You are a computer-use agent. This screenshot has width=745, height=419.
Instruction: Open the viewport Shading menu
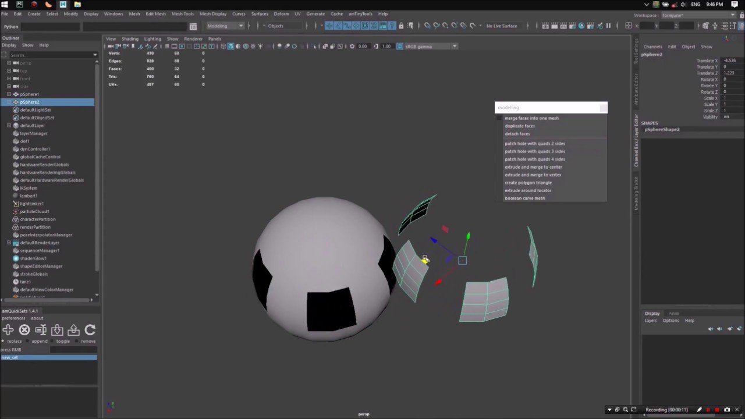(130, 39)
